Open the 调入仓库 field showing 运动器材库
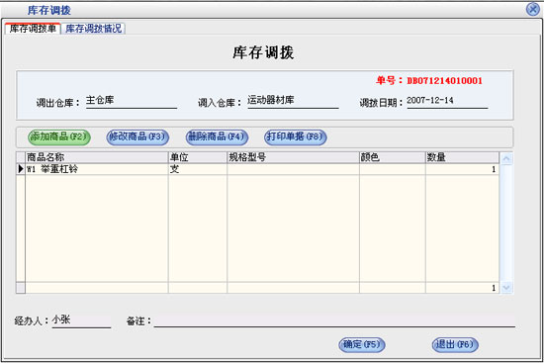544x363 pixels. click(293, 101)
